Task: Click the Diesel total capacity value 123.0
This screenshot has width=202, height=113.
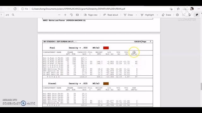Action: (84, 105)
